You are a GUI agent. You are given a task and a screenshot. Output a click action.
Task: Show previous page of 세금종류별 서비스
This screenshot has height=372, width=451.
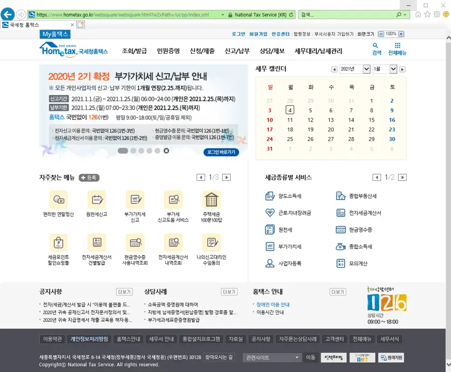(x=377, y=177)
